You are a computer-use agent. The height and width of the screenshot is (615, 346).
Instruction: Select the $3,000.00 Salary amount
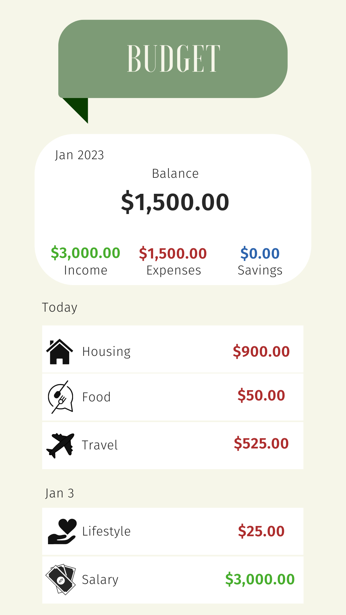point(260,579)
